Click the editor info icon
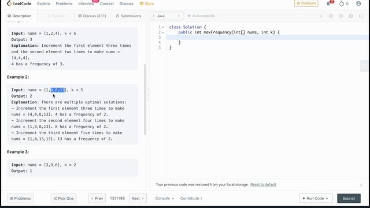This screenshot has width=370, height=208. tap(321, 16)
